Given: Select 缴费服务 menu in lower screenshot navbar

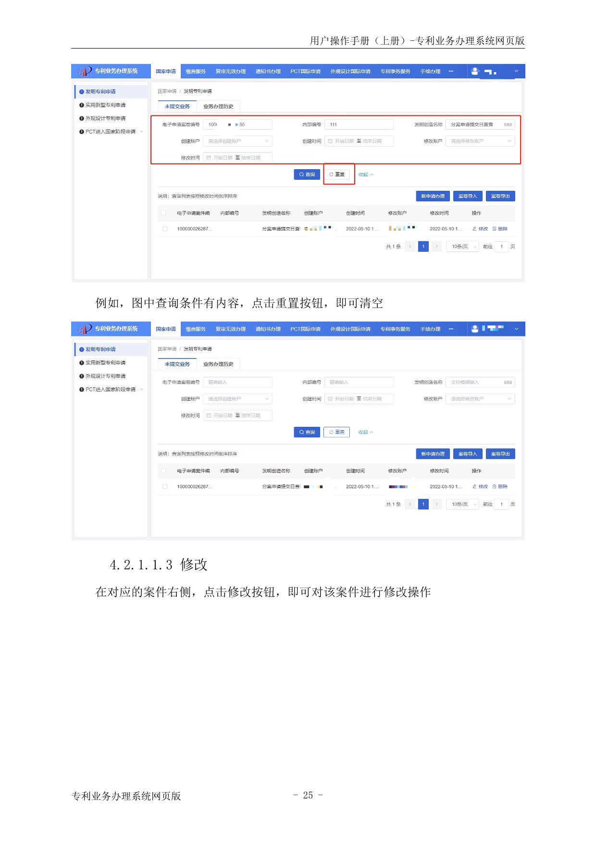Looking at the screenshot, I should pyautogui.click(x=196, y=329).
